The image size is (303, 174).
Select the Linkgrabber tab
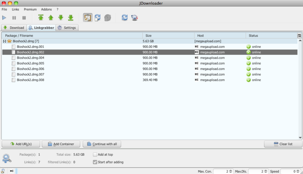pyautogui.click(x=41, y=28)
